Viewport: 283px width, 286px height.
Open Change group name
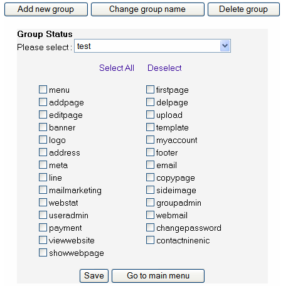coord(147,9)
